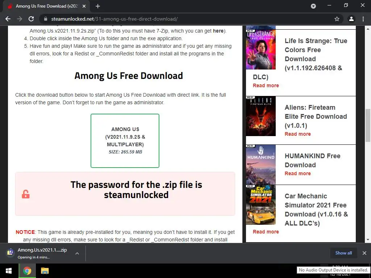Close the downloads bar

coord(364,253)
